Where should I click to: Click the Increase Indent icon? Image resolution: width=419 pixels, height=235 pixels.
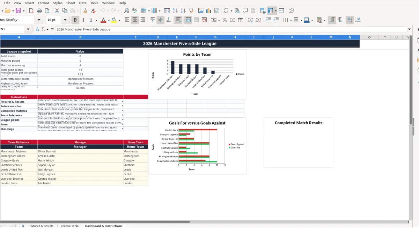click(268, 20)
